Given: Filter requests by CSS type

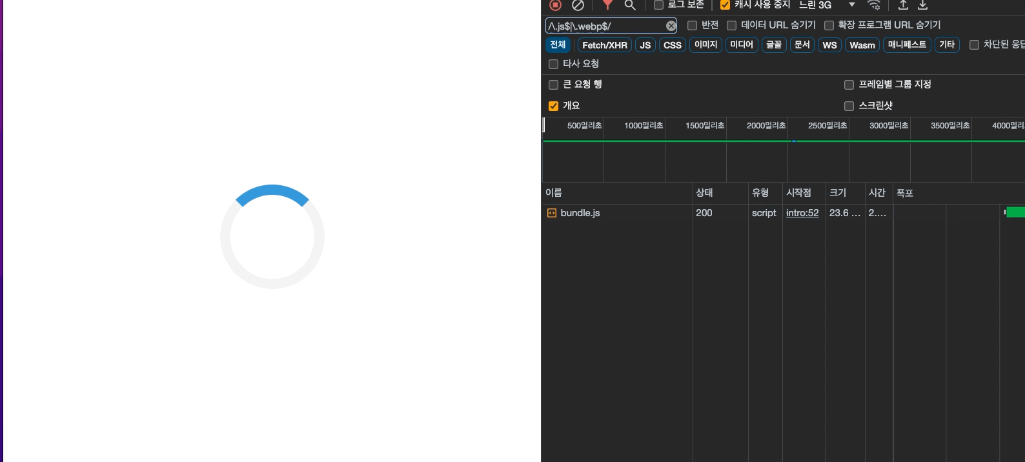Looking at the screenshot, I should (672, 45).
